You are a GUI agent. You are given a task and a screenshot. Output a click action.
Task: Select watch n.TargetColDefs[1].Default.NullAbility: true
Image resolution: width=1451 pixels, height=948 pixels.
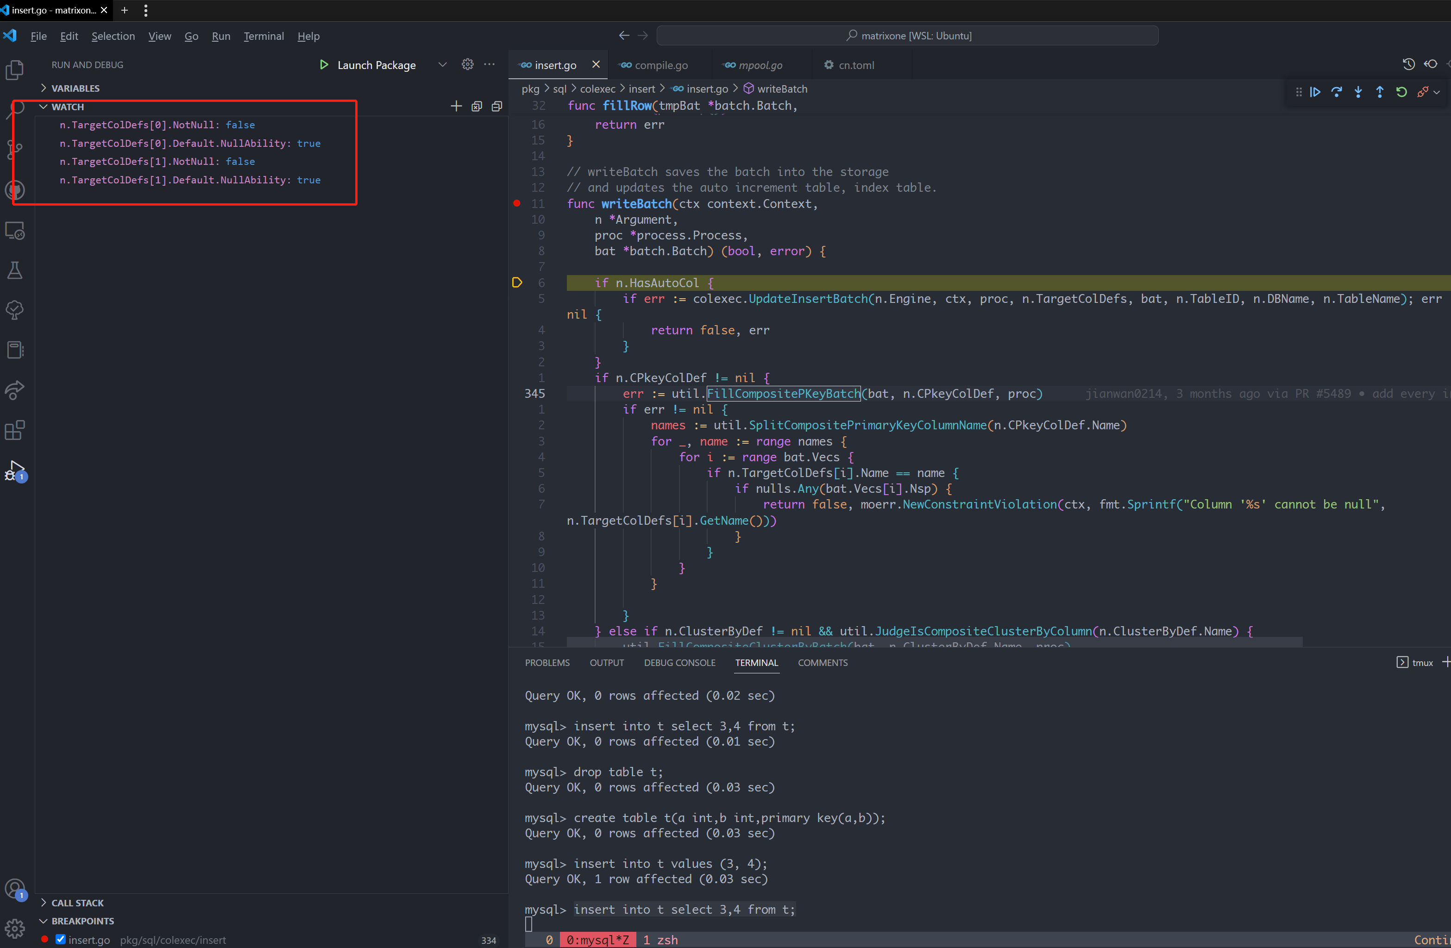pyautogui.click(x=189, y=180)
